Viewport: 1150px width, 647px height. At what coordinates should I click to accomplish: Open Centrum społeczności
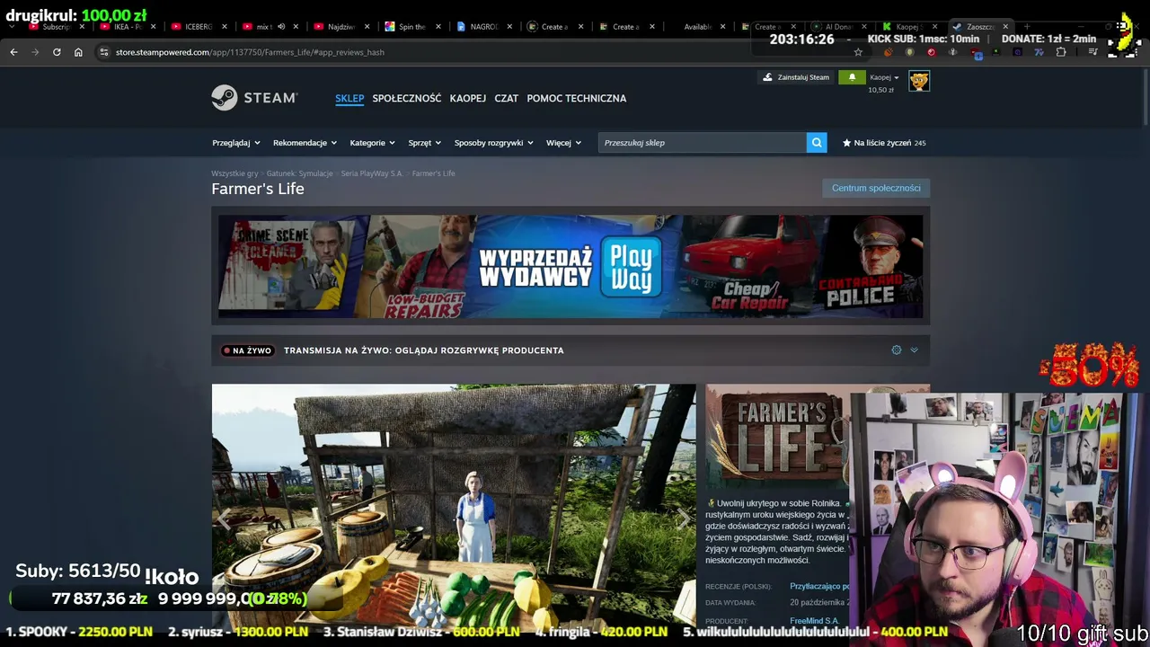(876, 188)
